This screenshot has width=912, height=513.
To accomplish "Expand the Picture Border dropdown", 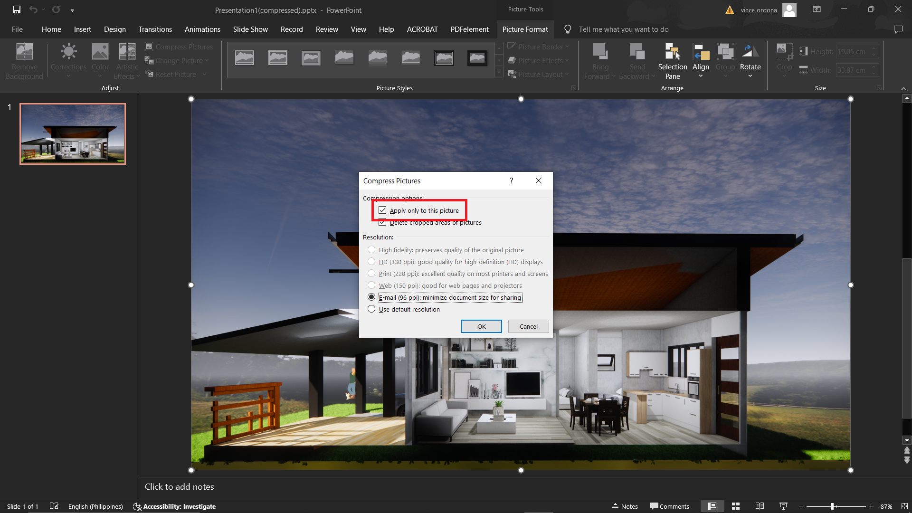I will pos(539,47).
